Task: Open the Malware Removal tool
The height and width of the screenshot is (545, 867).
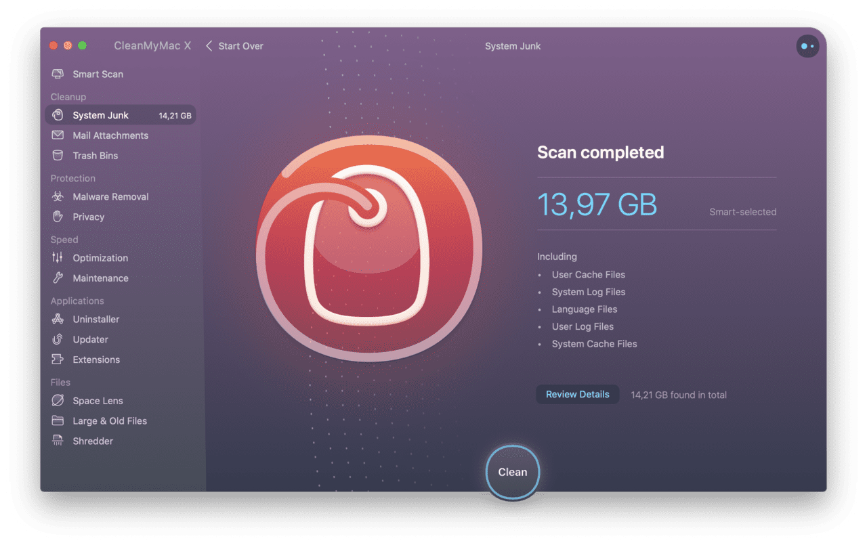Action: [110, 196]
